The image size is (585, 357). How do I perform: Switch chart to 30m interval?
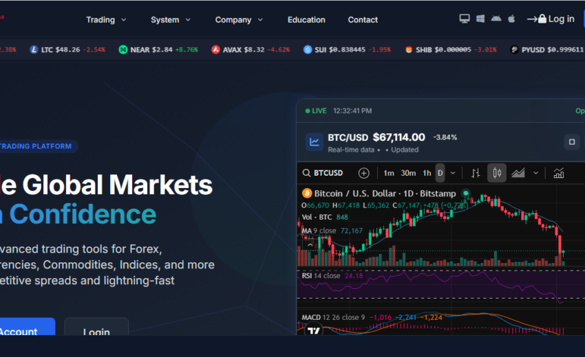point(408,173)
